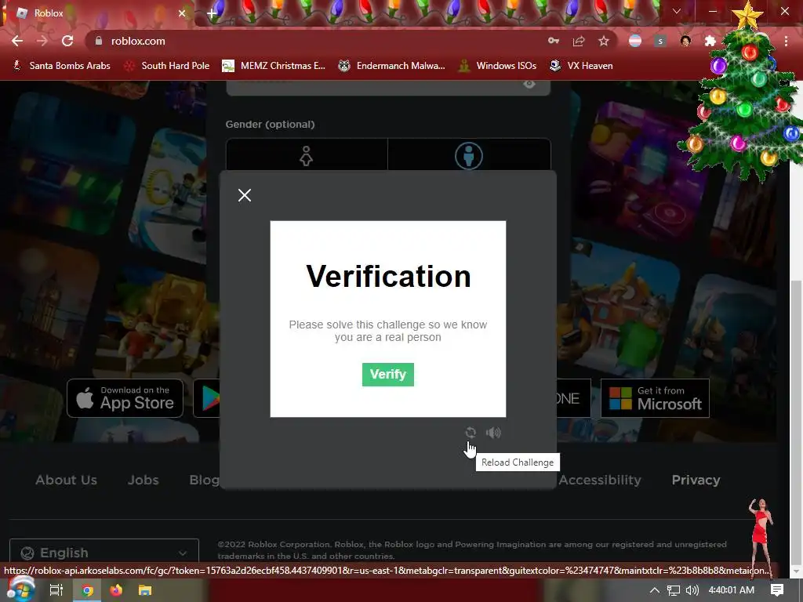Click the volume icon in system tray

692,590
